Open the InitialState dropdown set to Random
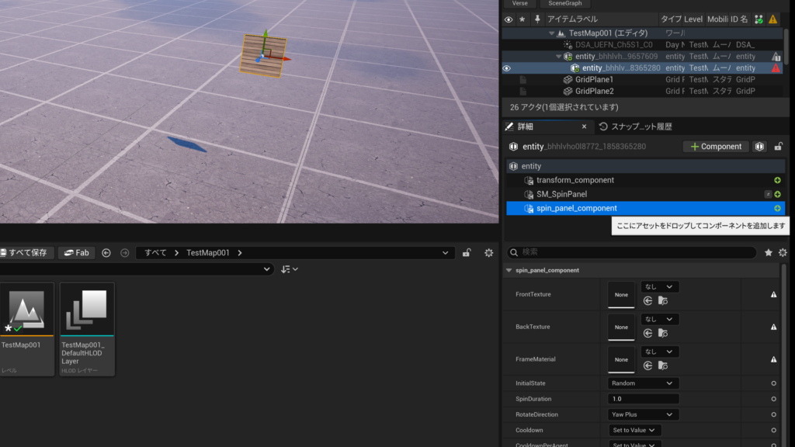The image size is (795, 447). pyautogui.click(x=643, y=383)
